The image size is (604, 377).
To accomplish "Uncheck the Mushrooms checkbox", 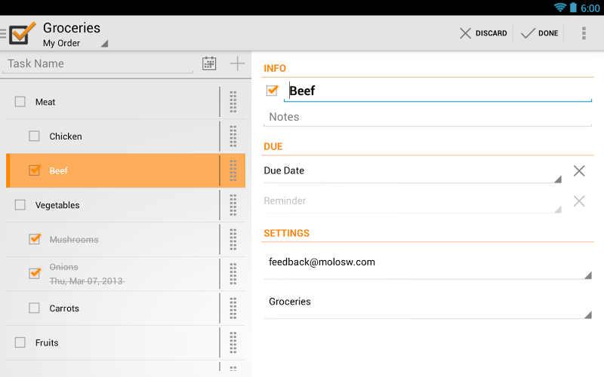I will 34,239.
